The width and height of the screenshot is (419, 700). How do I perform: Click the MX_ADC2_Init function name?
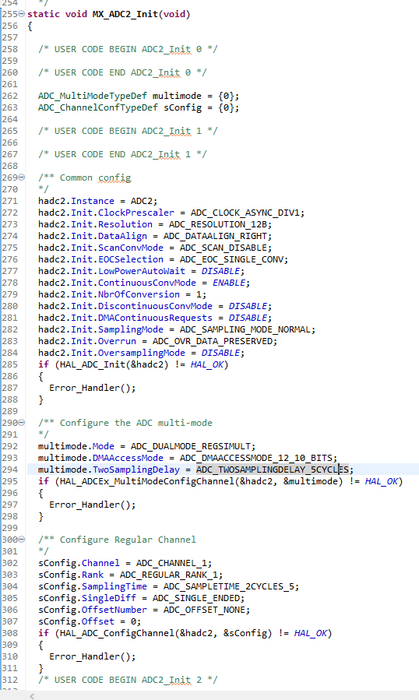coord(125,14)
